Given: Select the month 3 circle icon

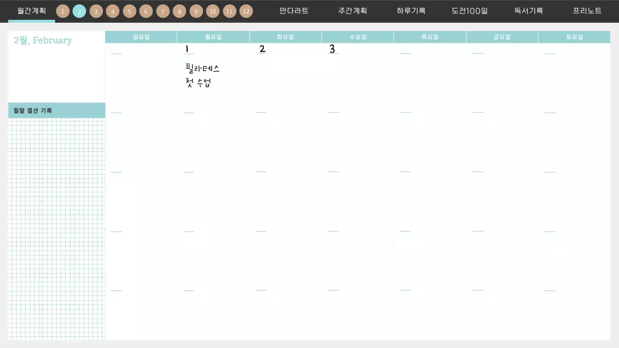Looking at the screenshot, I should tap(96, 11).
